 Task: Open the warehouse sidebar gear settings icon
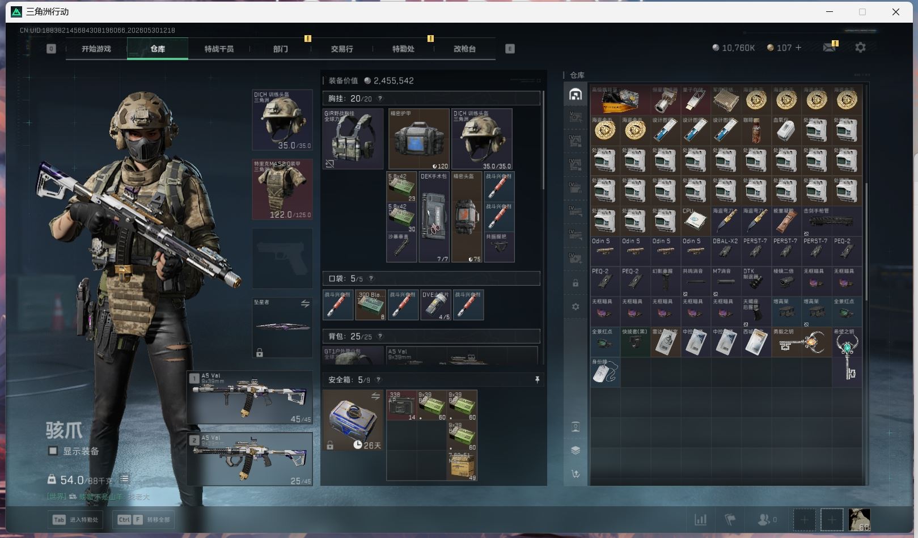tap(576, 307)
